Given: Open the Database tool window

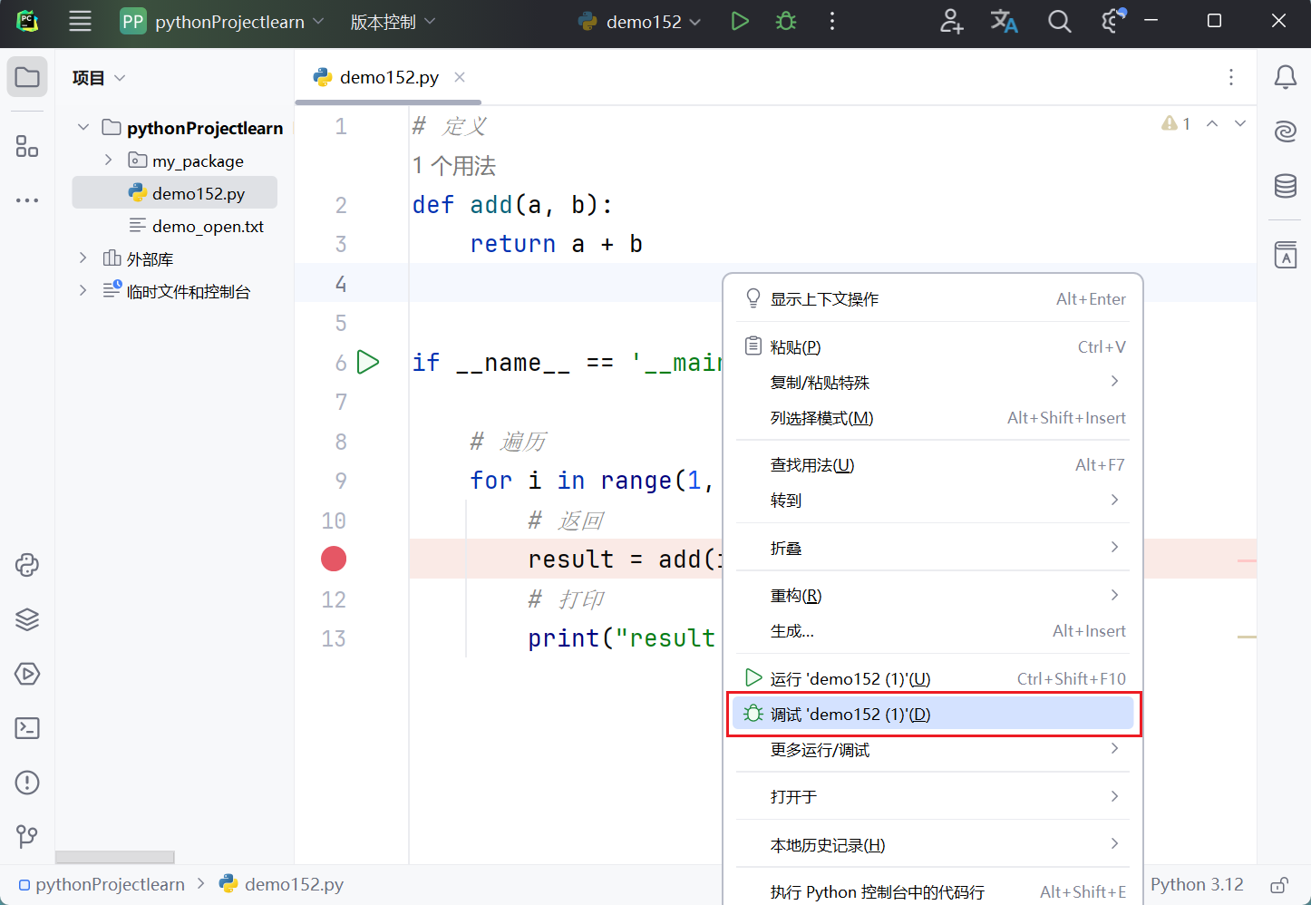Looking at the screenshot, I should pos(1286,186).
